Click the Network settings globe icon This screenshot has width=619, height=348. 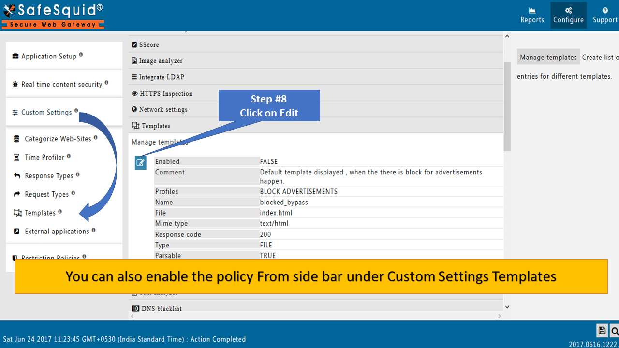tap(134, 109)
